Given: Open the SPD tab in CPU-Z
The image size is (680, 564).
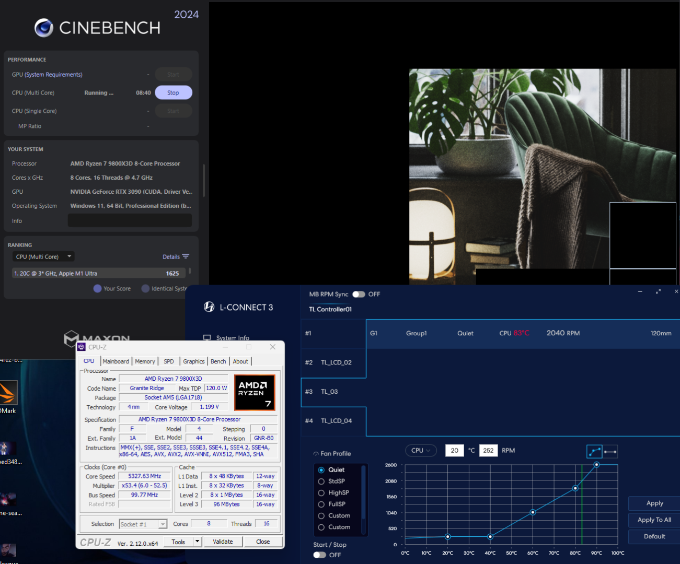Looking at the screenshot, I should click(168, 361).
